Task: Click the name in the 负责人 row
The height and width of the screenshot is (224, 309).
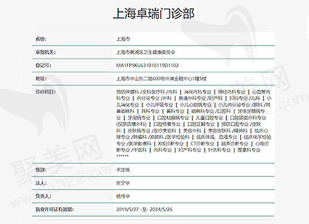Action: 123,196
